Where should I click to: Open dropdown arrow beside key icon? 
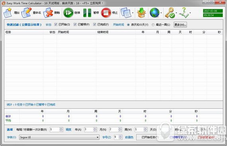[176, 13]
